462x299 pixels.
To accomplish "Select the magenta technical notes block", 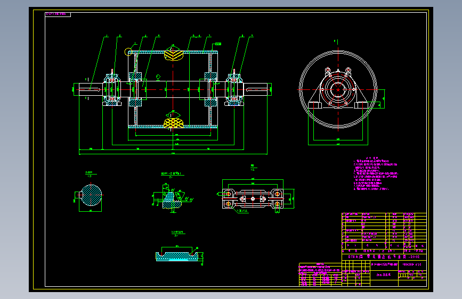I will [375, 173].
